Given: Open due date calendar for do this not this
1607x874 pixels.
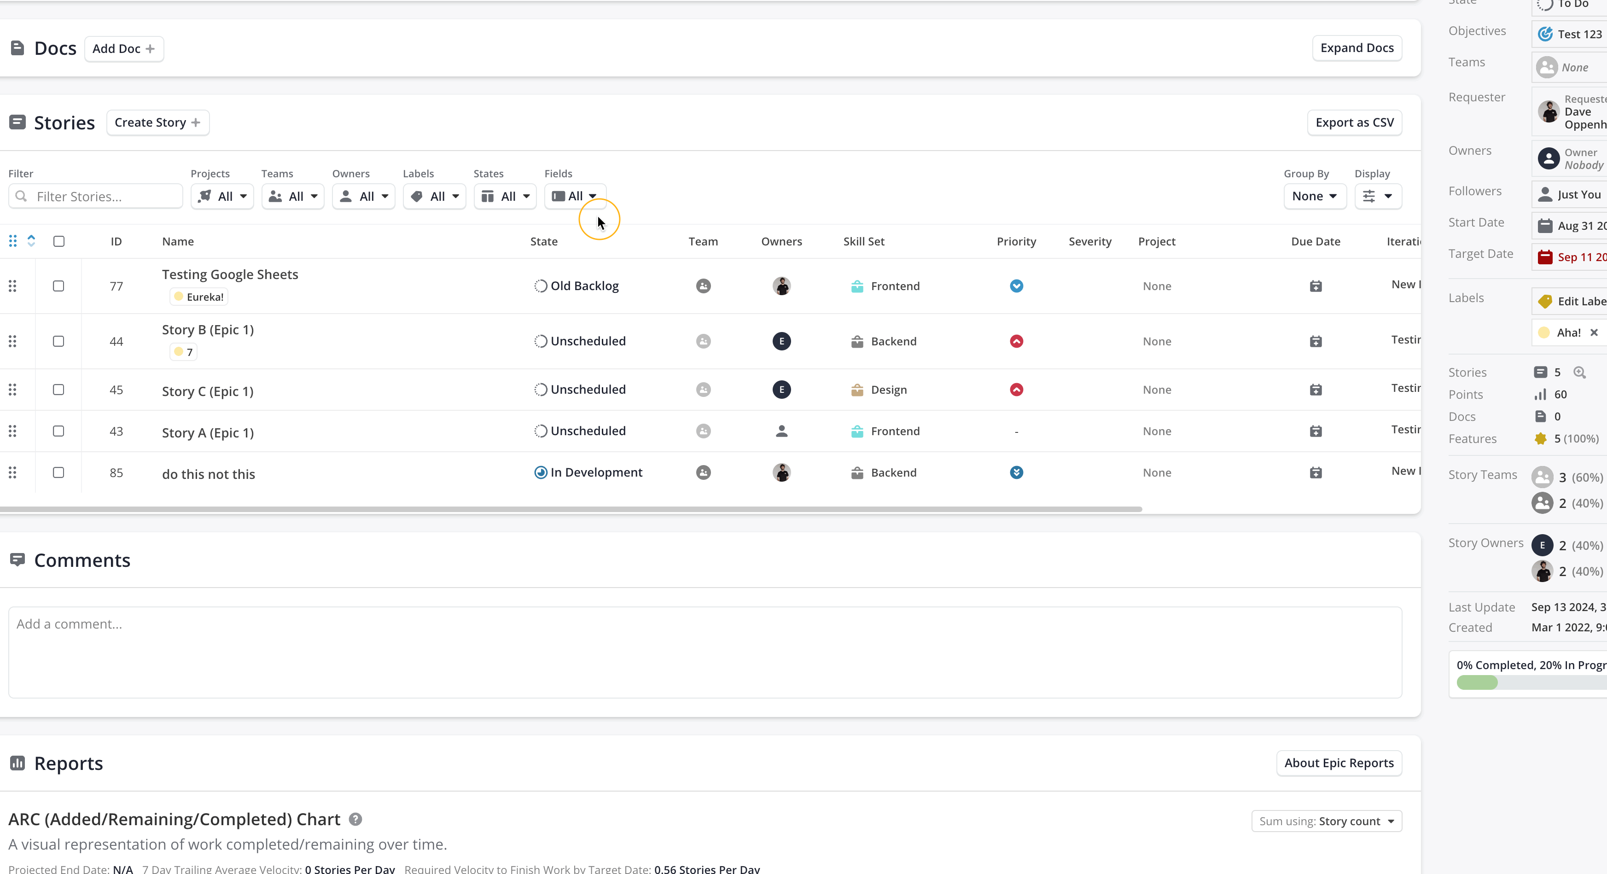Looking at the screenshot, I should click(1316, 472).
